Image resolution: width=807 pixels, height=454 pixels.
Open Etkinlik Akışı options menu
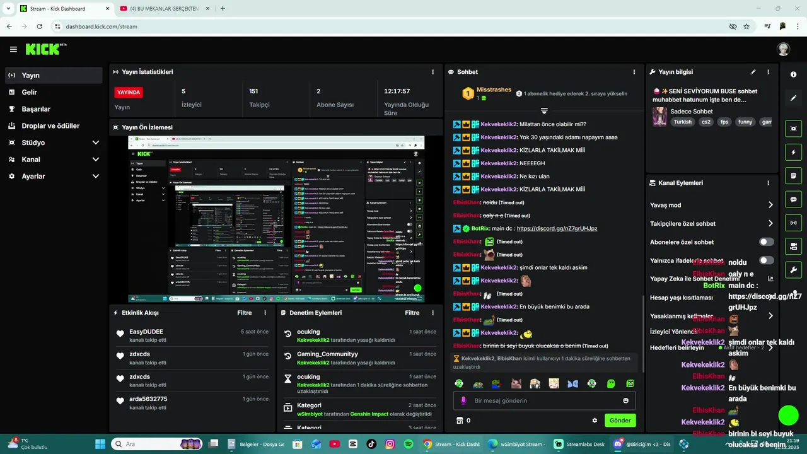(265, 313)
